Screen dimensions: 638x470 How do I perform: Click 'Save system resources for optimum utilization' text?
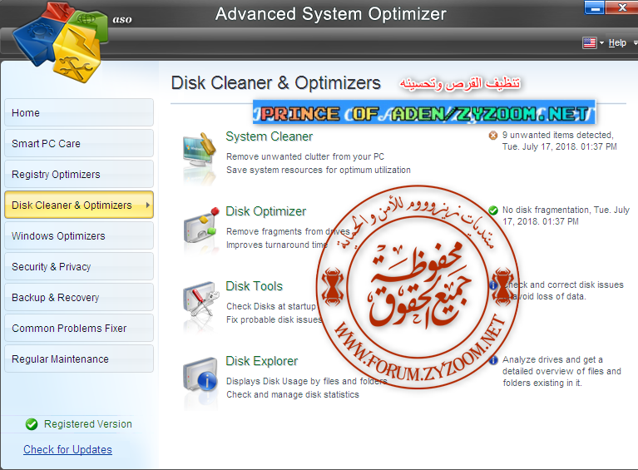coord(319,170)
